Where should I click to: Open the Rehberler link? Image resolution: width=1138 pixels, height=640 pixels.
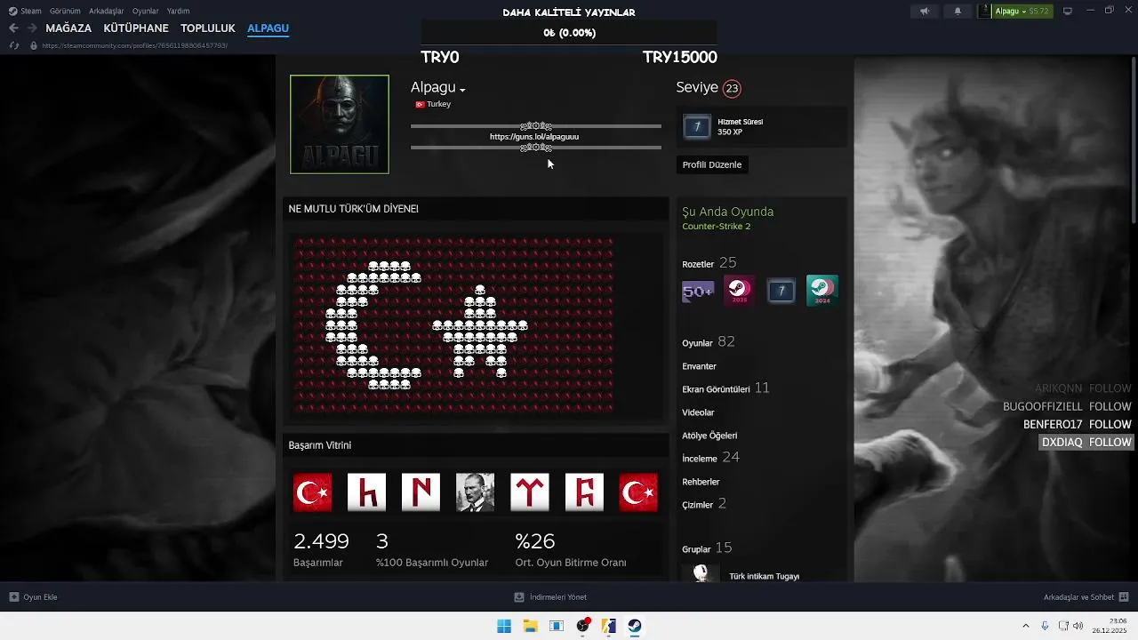pos(701,482)
